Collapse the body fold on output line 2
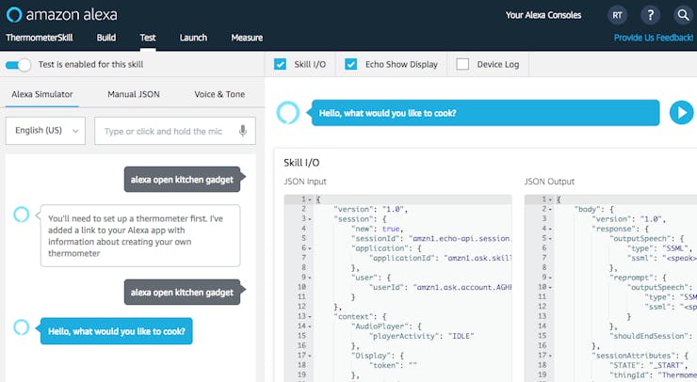This screenshot has height=382, width=697. click(x=550, y=209)
